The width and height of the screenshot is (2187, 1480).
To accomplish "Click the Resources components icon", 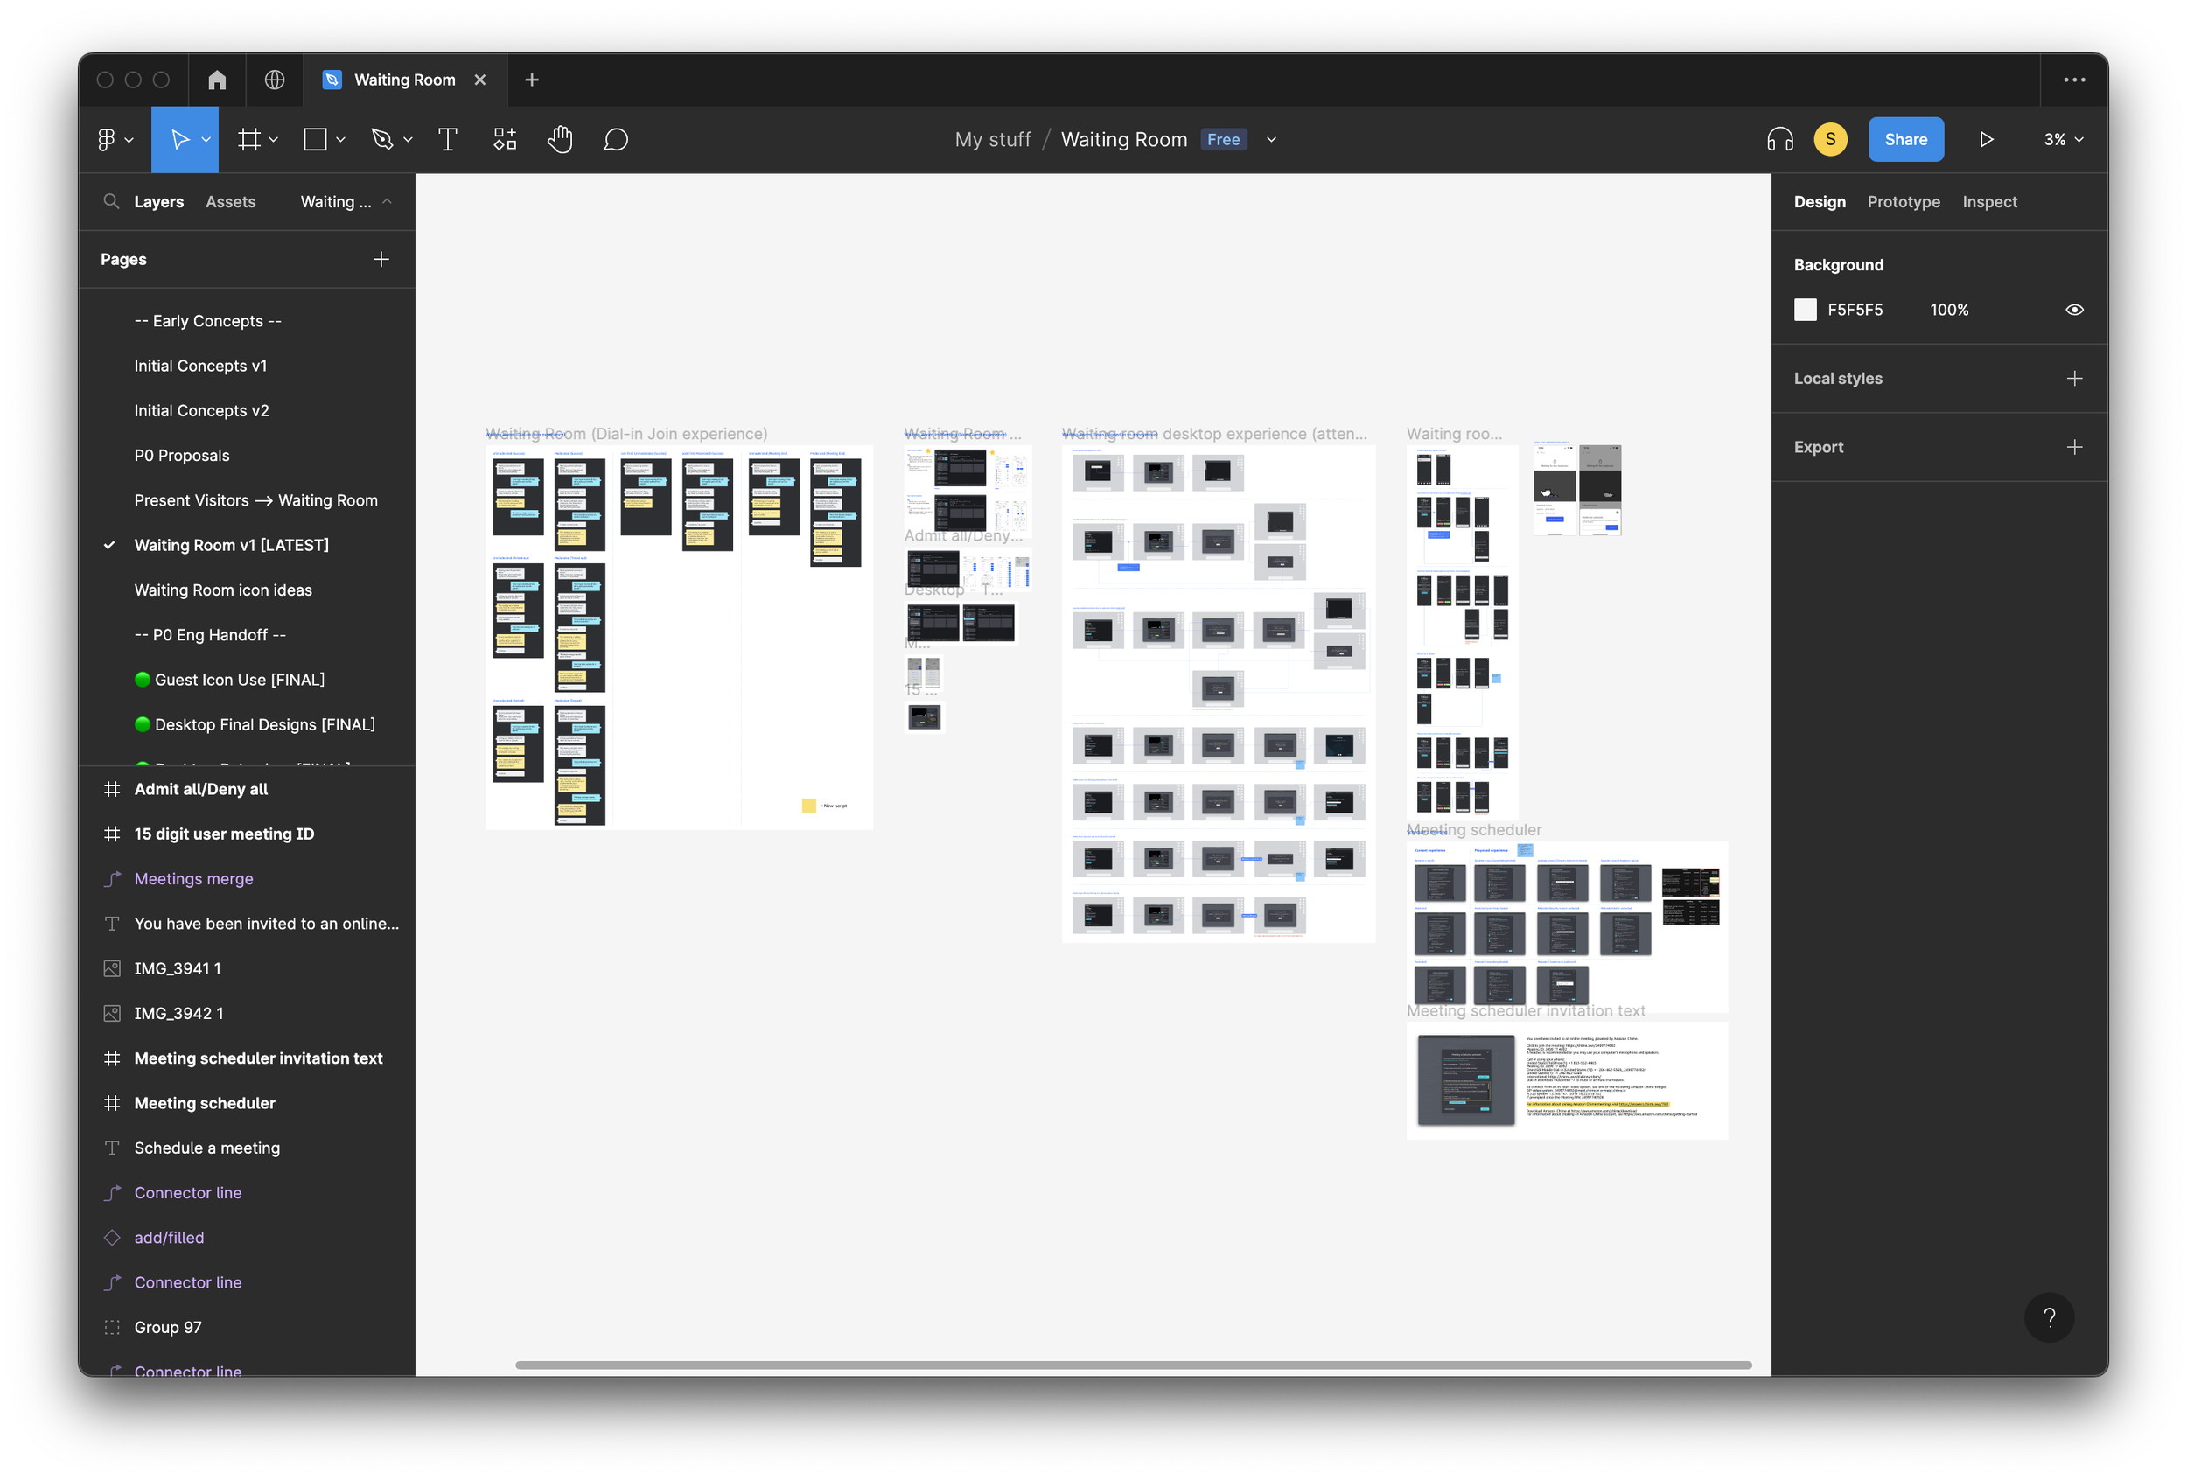I will tap(506, 139).
